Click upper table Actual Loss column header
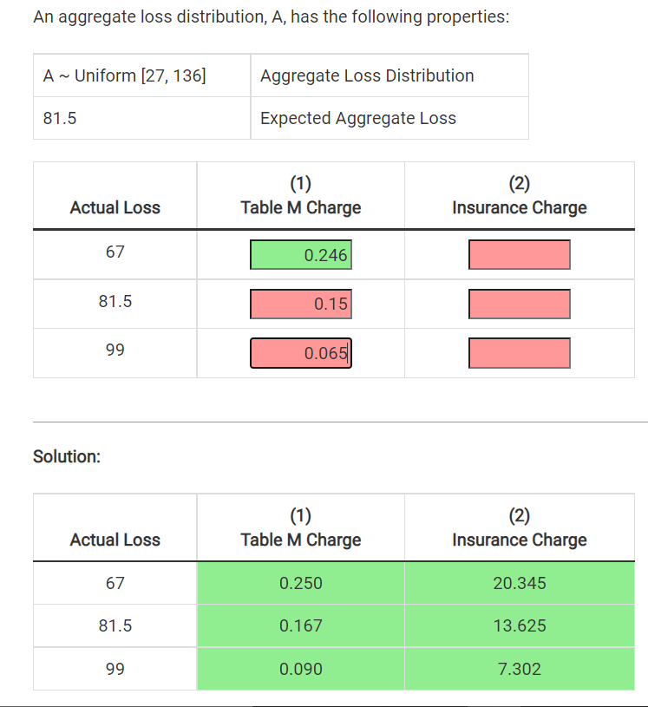The image size is (648, 707). coord(115,207)
